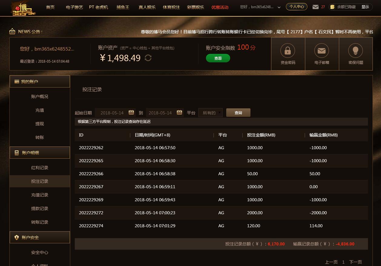Click the 投注金额(RMB) column header
The height and width of the screenshot is (266, 381).
(261, 135)
